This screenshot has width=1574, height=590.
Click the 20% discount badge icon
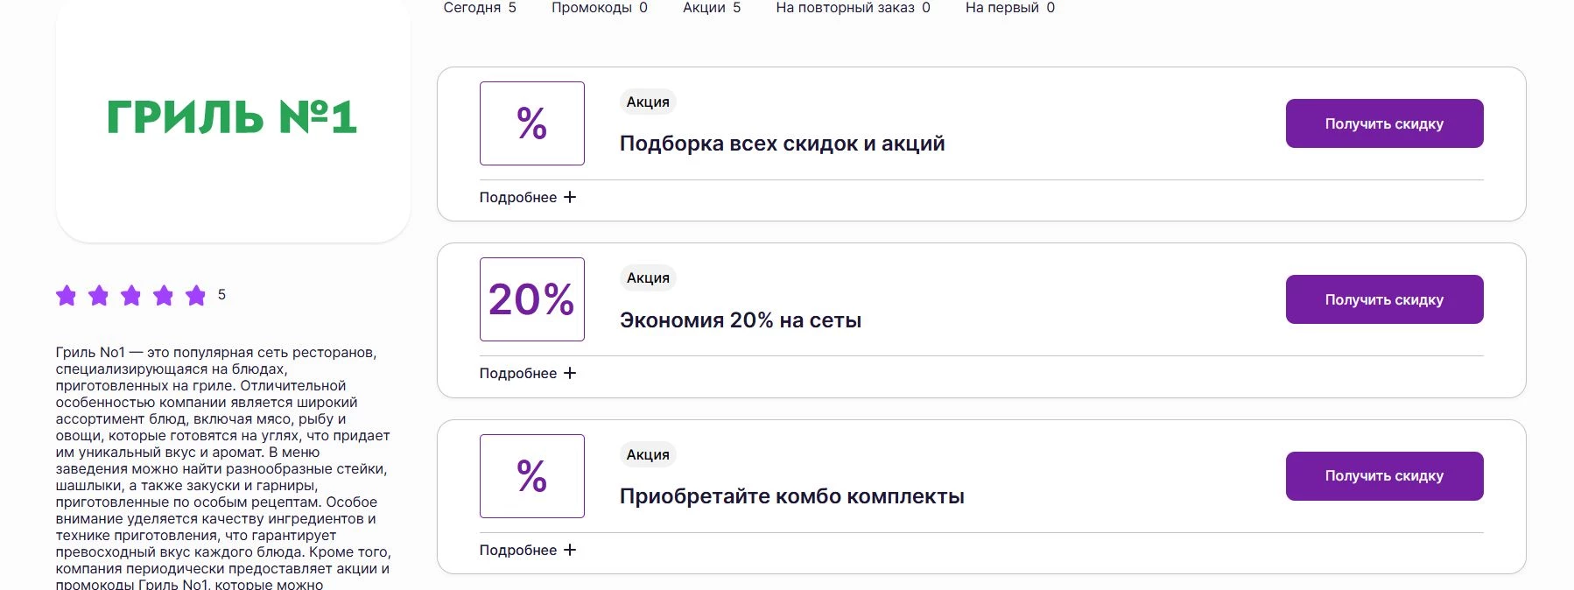pyautogui.click(x=531, y=299)
